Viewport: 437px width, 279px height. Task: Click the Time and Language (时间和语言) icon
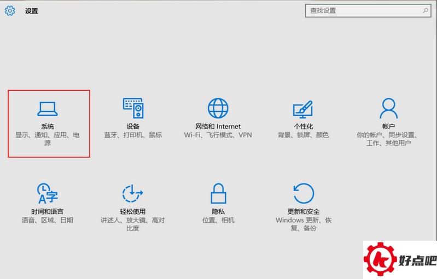click(47, 193)
